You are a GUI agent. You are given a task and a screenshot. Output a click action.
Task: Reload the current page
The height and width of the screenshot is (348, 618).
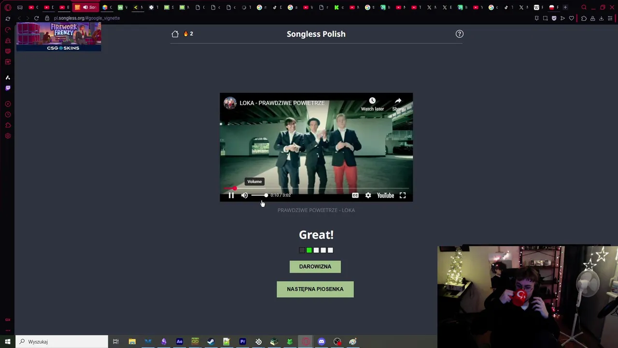coord(36,18)
